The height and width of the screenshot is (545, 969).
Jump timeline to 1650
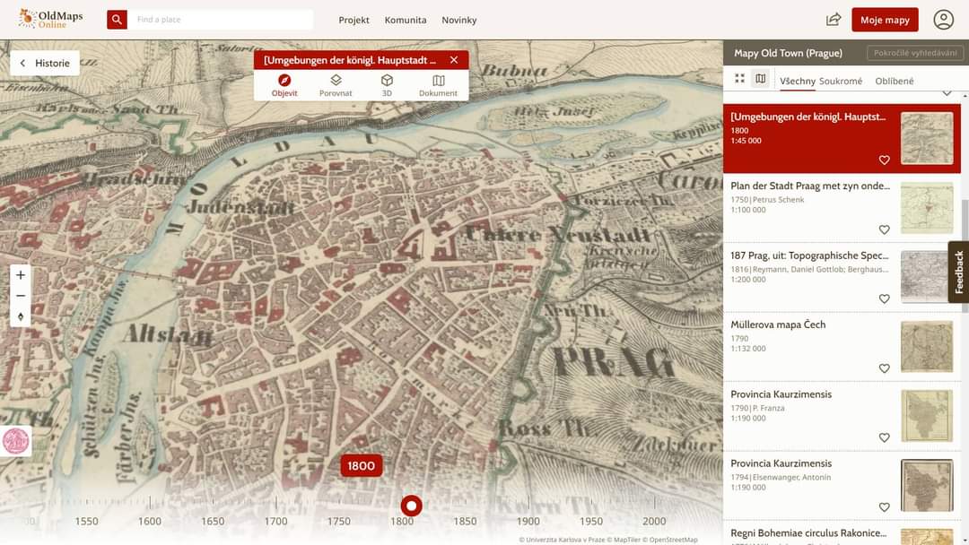tap(213, 522)
